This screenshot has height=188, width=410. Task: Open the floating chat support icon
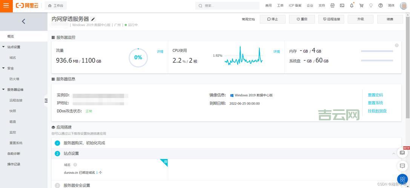(402, 166)
